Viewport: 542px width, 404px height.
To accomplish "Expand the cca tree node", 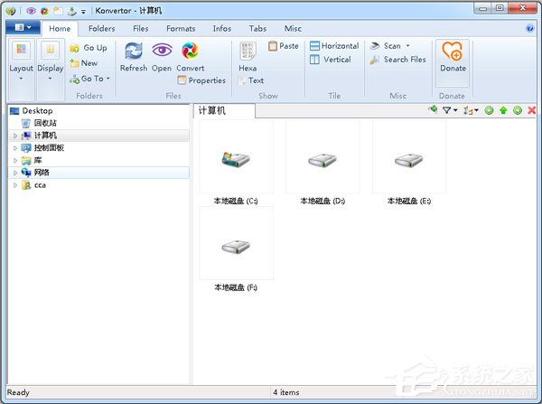I will click(x=15, y=185).
